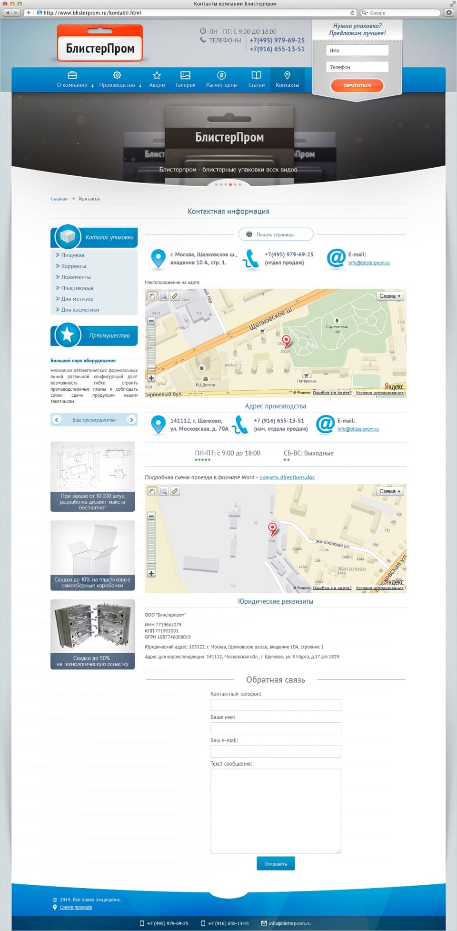The width and height of the screenshot is (457, 931).
Task: Click the zoom slider track on first map
Action: pos(151,349)
